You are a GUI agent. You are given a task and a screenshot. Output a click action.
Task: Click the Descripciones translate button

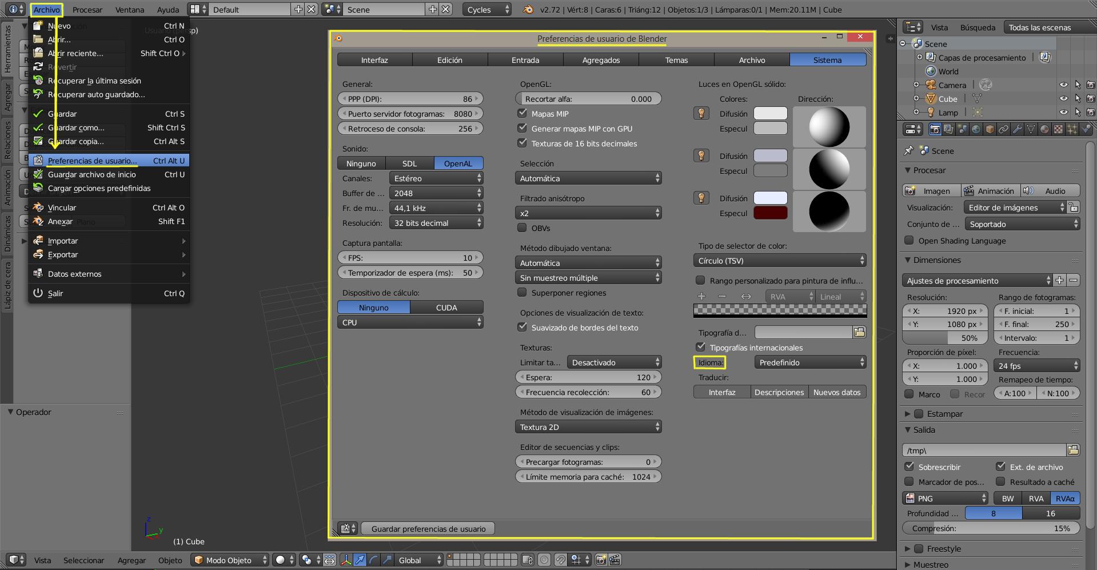coord(779,392)
